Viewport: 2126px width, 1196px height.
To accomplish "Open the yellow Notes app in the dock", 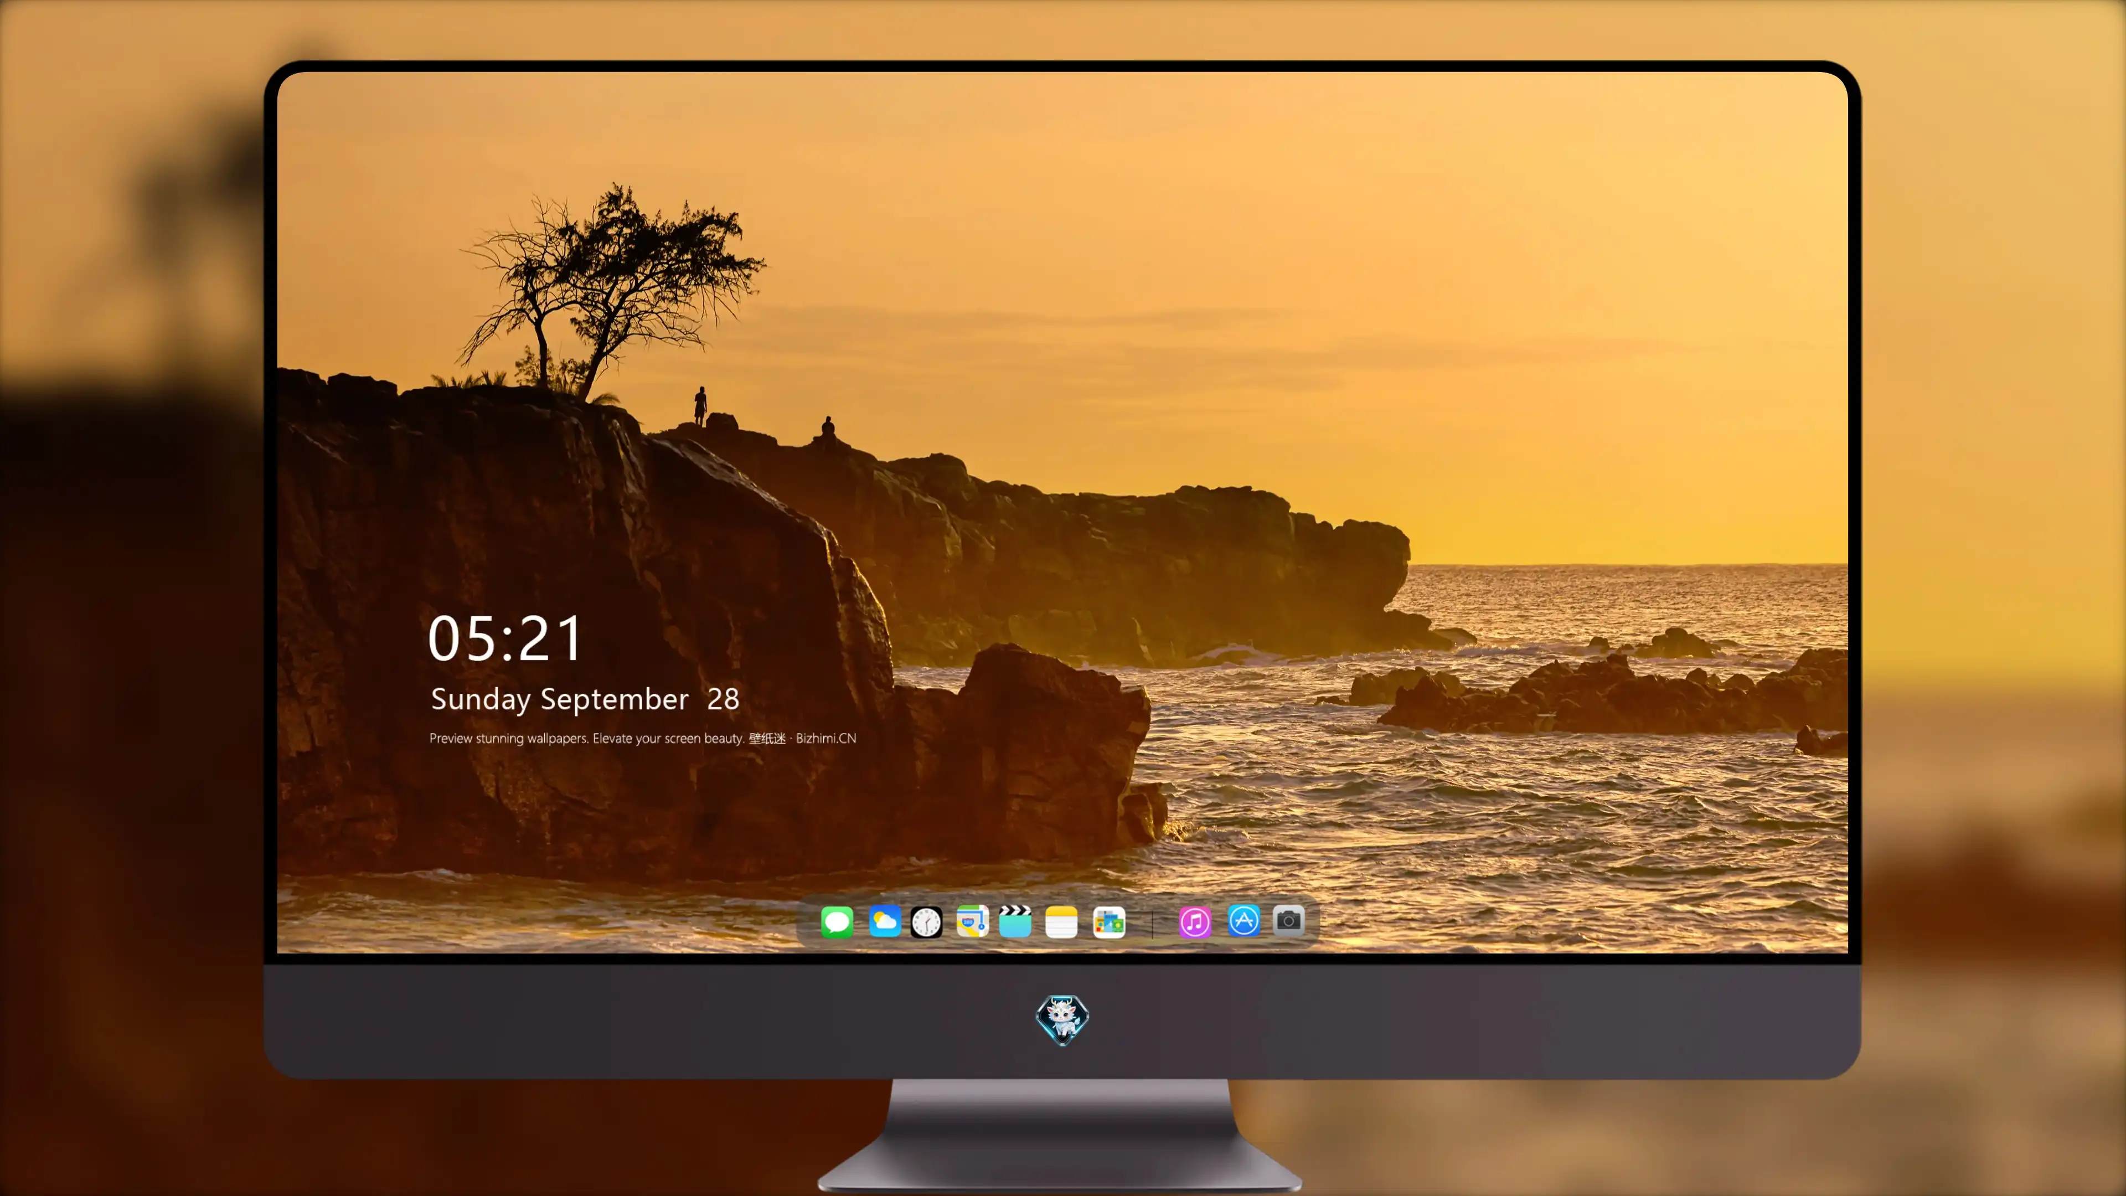I will 1061,921.
